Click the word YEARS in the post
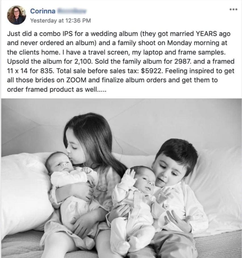 coord(206,34)
